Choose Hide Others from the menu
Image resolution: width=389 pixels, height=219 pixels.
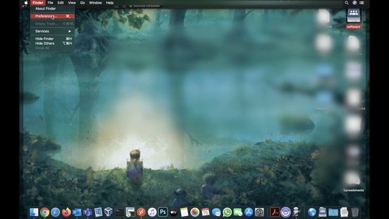coord(52,43)
